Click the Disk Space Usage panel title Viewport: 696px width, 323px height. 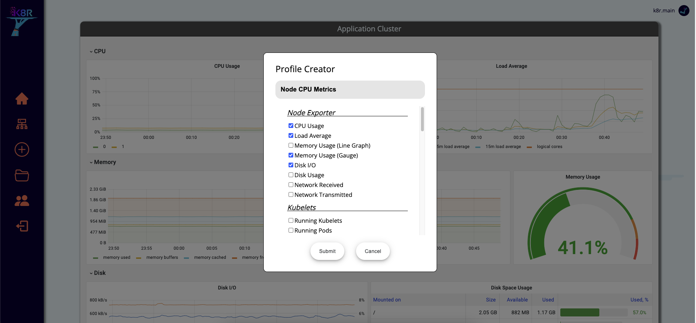tap(511, 288)
